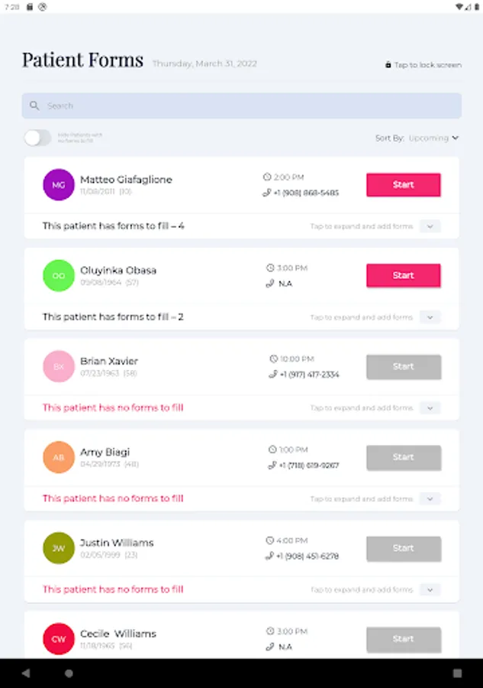Tap the lock icon to lock screen
This screenshot has height=688, width=483.
point(388,65)
